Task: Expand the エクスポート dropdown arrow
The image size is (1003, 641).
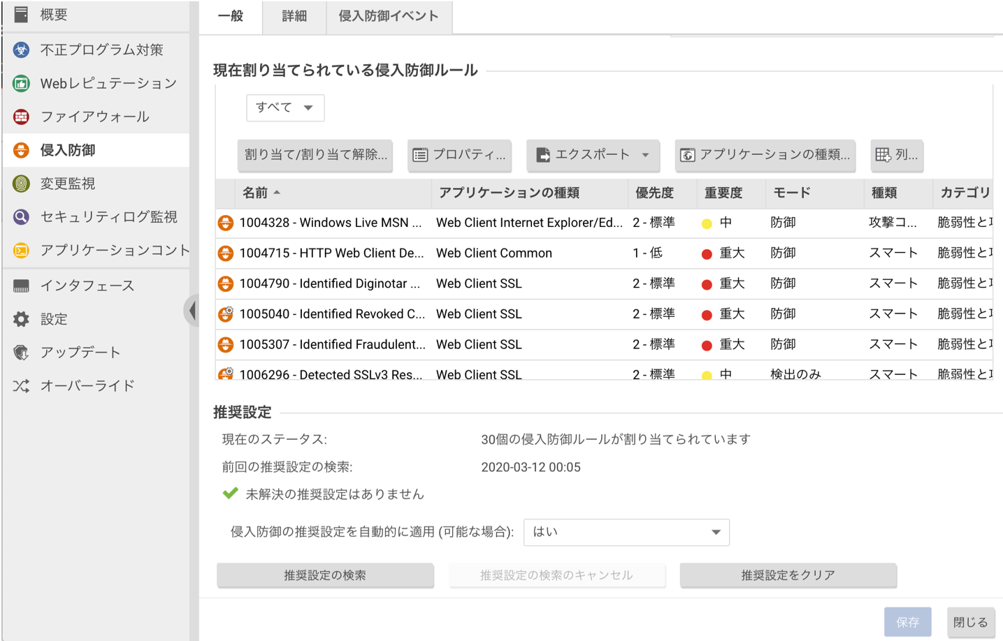Action: (x=645, y=155)
